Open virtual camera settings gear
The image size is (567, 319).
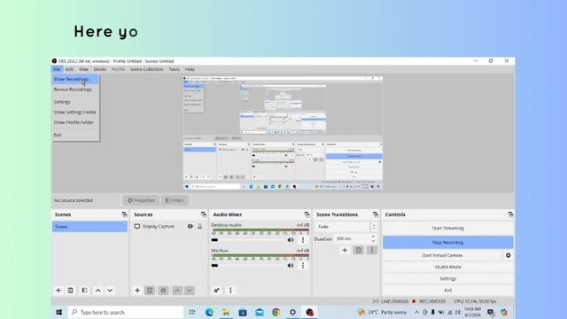tap(508, 255)
